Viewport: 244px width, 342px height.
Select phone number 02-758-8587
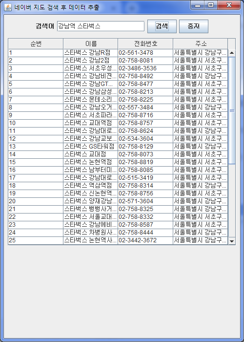(145, 225)
